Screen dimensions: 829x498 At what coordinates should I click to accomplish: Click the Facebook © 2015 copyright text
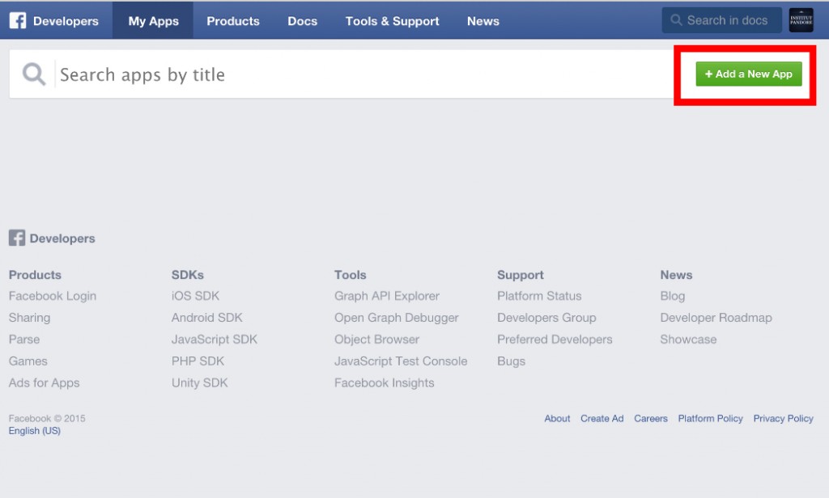pyautogui.click(x=46, y=418)
